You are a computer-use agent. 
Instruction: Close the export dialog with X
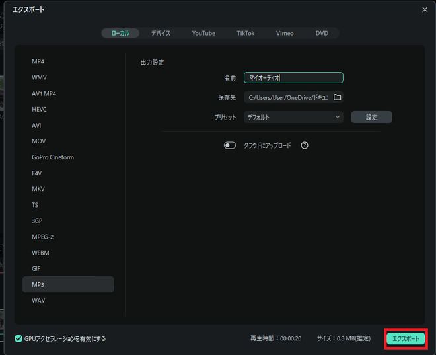(425, 9)
